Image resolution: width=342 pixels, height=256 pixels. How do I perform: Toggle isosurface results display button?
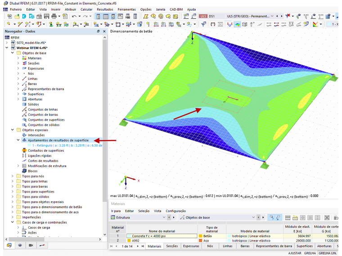point(237,24)
